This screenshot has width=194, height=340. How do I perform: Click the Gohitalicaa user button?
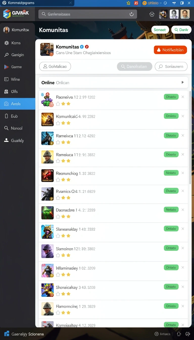(55, 67)
